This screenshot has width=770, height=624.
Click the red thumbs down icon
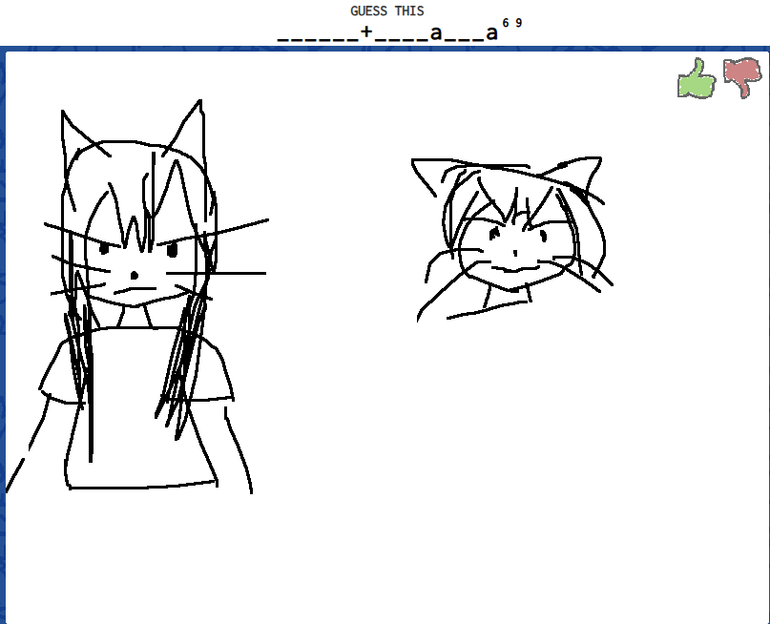pos(741,76)
